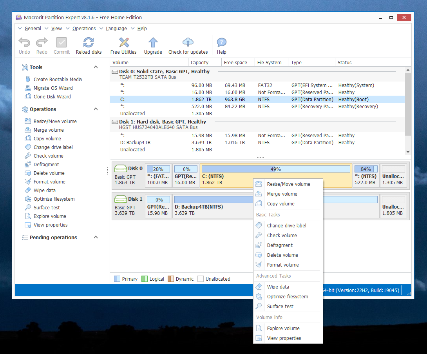Open Free Utilities toolbar icon
The height and width of the screenshot is (354, 427).
tap(124, 42)
